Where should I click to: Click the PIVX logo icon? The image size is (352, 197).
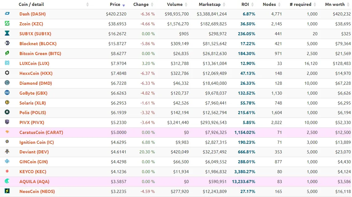pos(7,122)
